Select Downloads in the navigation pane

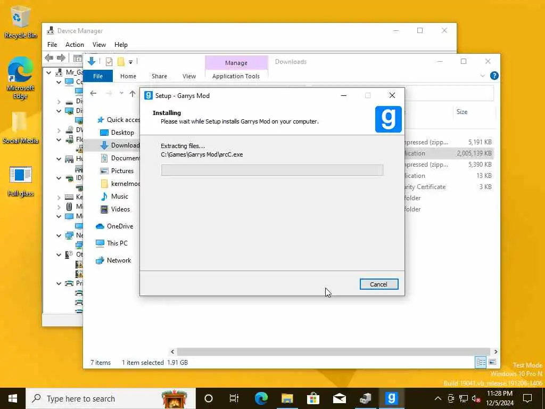[120, 145]
